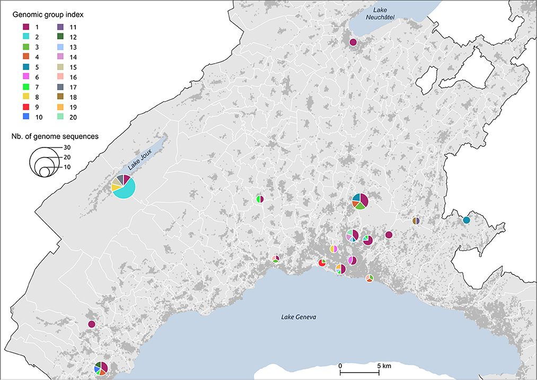Click the brown and purple split marker
This screenshot has height=380, width=537.
416,221
